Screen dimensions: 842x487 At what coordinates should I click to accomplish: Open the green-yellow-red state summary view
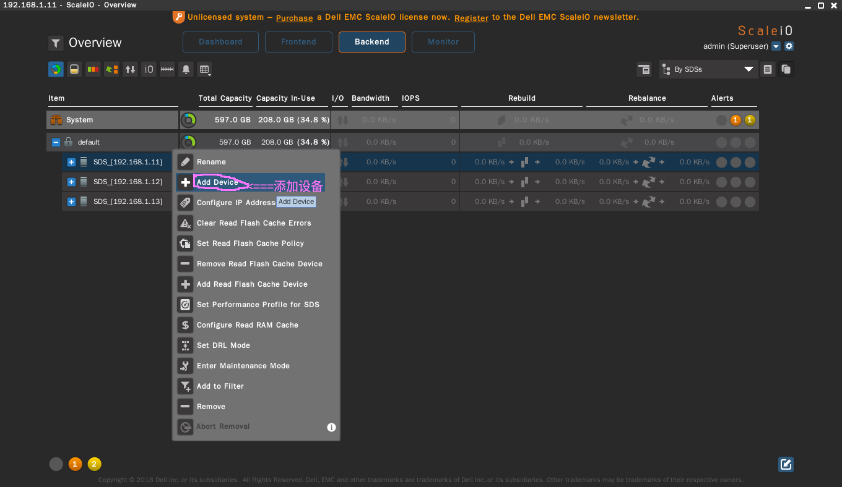[x=93, y=69]
